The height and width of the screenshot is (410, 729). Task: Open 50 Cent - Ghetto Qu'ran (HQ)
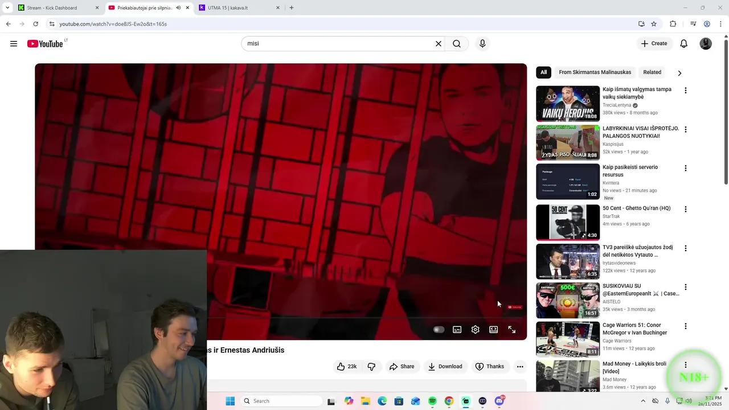tap(636, 208)
